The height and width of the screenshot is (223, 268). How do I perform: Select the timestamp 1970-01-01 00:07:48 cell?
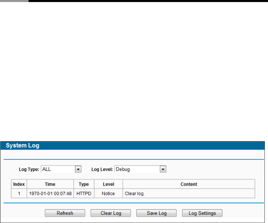click(x=50, y=193)
